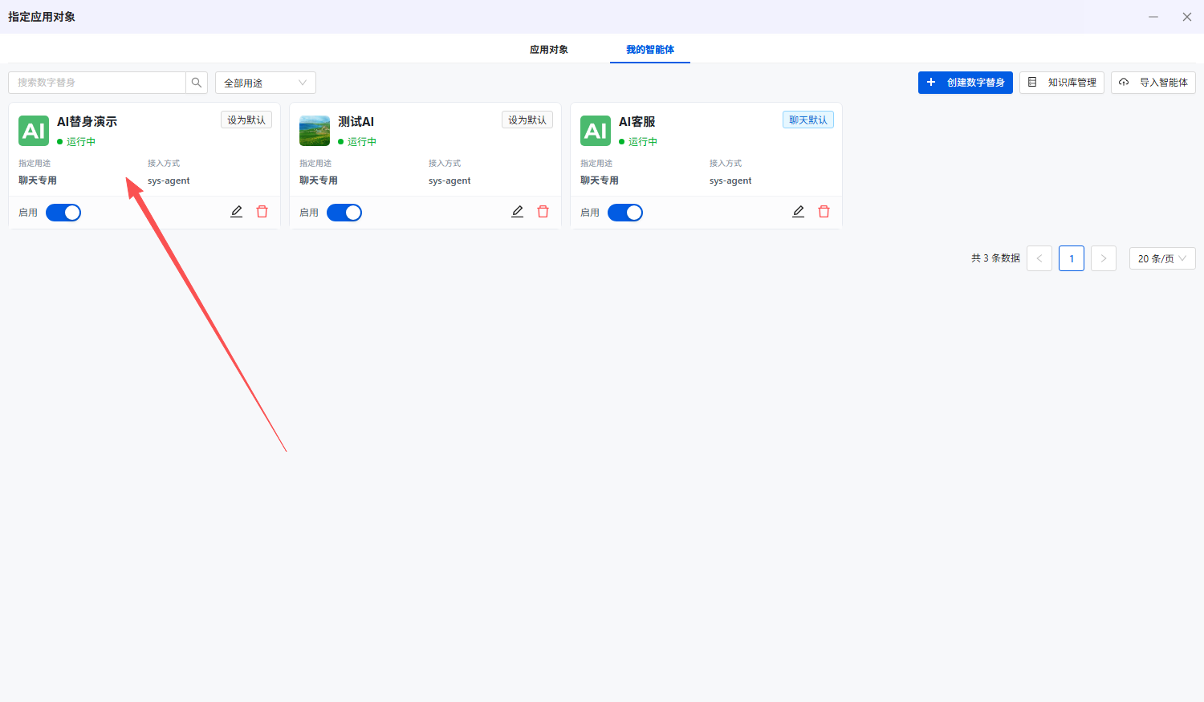The width and height of the screenshot is (1204, 702).
Task: Delete the AI客服 card
Action: [824, 212]
